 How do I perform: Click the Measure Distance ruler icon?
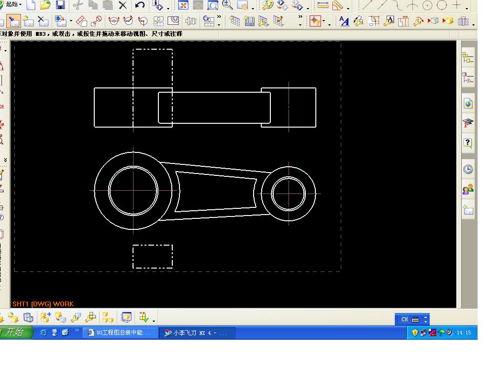[323, 5]
